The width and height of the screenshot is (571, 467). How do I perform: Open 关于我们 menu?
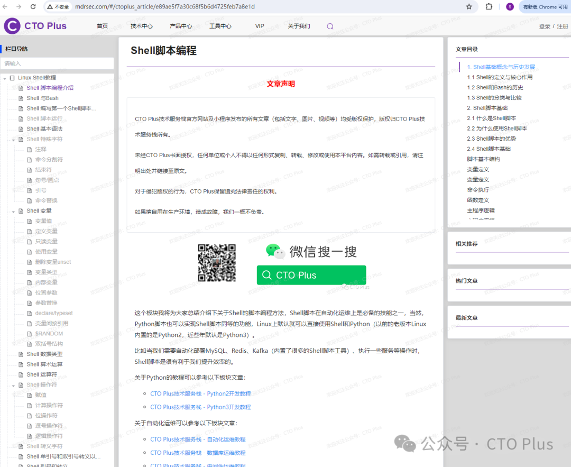point(299,26)
